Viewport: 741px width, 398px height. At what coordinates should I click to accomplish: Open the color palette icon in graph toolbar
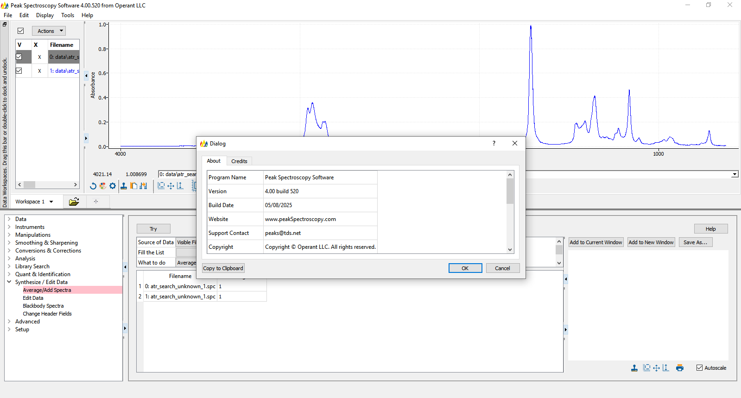tap(103, 186)
